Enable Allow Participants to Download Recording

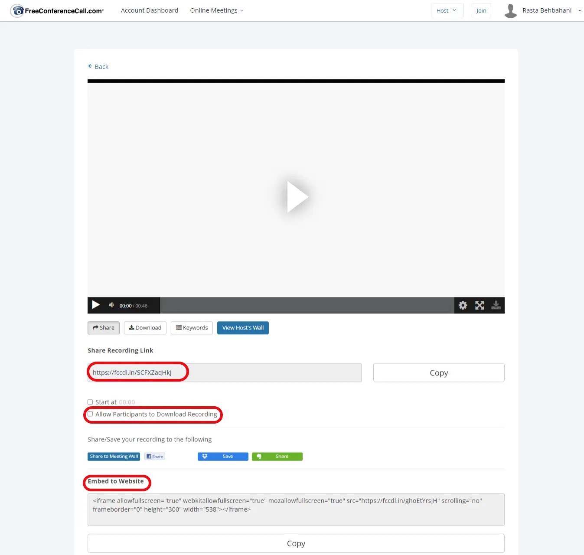(x=90, y=414)
